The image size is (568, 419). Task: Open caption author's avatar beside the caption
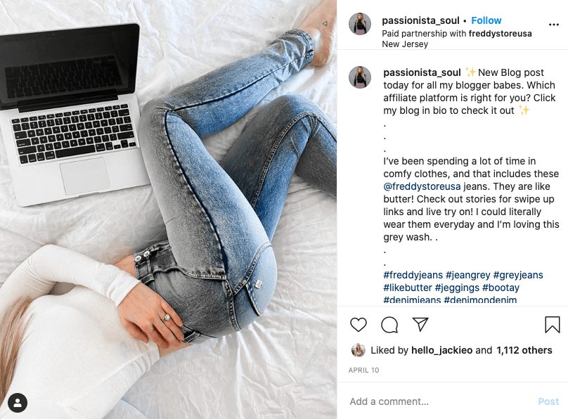pos(360,77)
